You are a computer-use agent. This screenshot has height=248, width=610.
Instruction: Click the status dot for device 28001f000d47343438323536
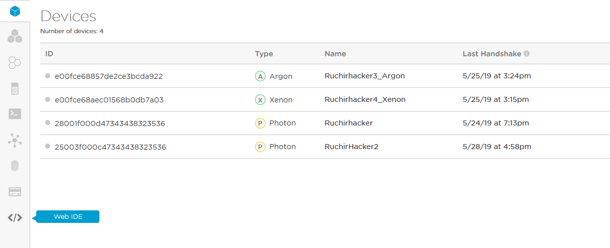(x=48, y=122)
